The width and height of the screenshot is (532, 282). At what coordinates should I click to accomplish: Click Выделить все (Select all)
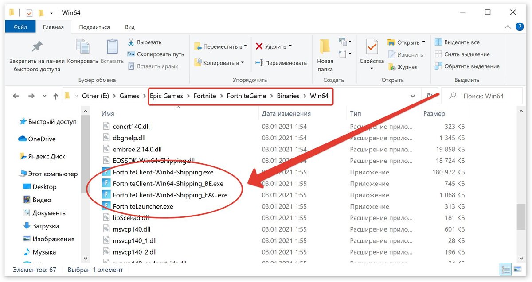click(x=457, y=42)
